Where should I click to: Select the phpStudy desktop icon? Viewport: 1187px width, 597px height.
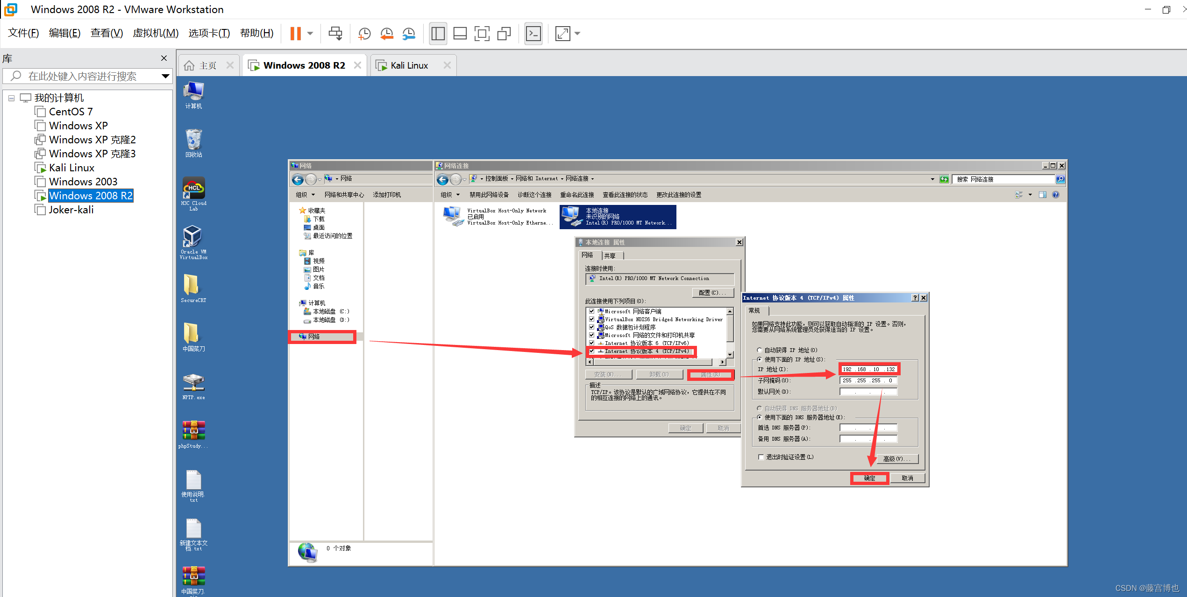193,435
